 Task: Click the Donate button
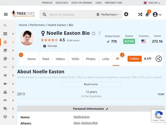50,46
